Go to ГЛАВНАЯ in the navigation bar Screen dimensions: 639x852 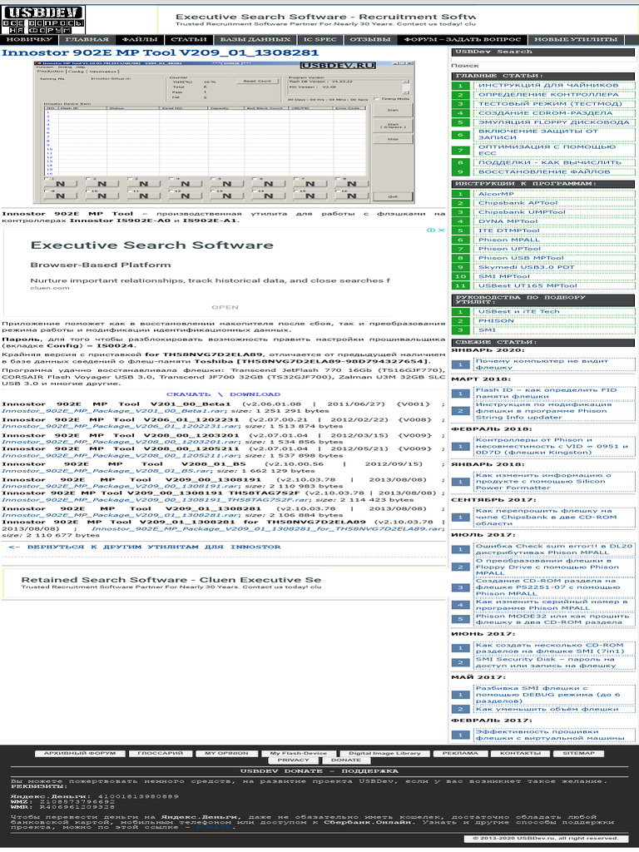point(87,40)
